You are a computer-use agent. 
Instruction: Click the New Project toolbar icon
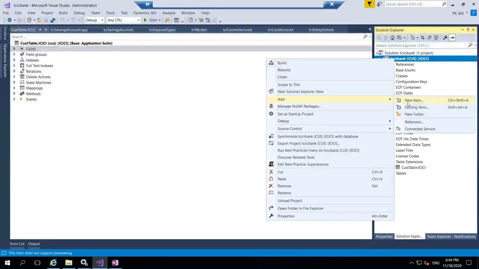click(29, 20)
